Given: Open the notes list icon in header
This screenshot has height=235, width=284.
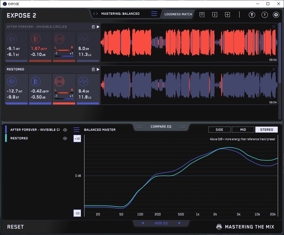Looking at the screenshot, I should tap(202, 14).
